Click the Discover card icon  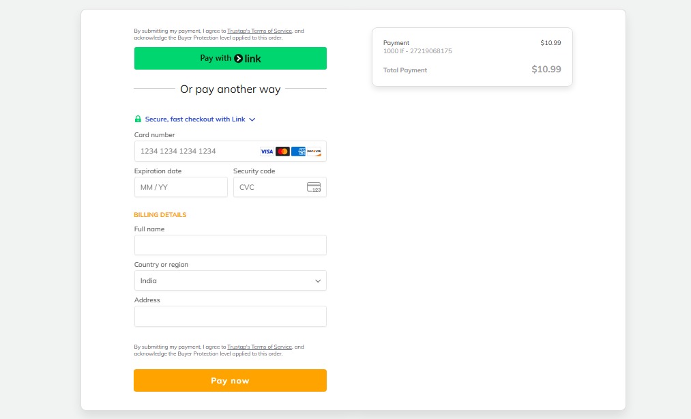point(314,151)
